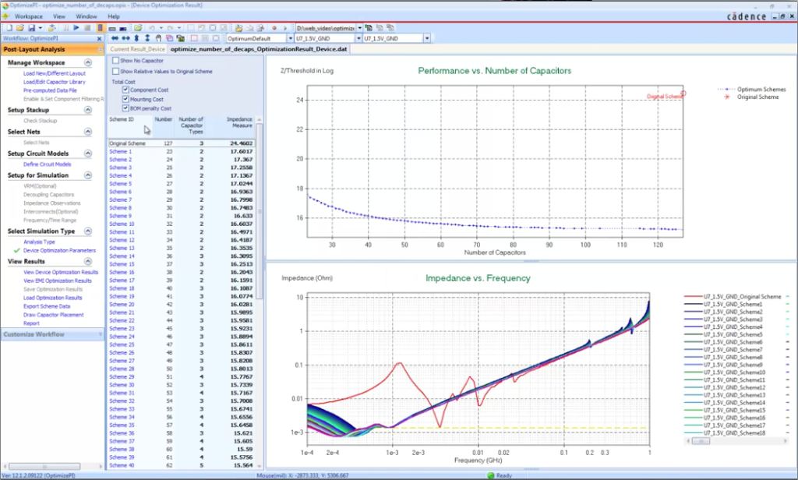Open the D:\web_video file path dropdown
Viewport: 798px width, 480px height.
click(x=360, y=28)
